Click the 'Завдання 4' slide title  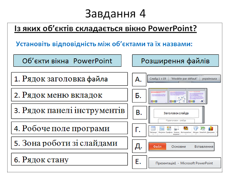click(115, 14)
